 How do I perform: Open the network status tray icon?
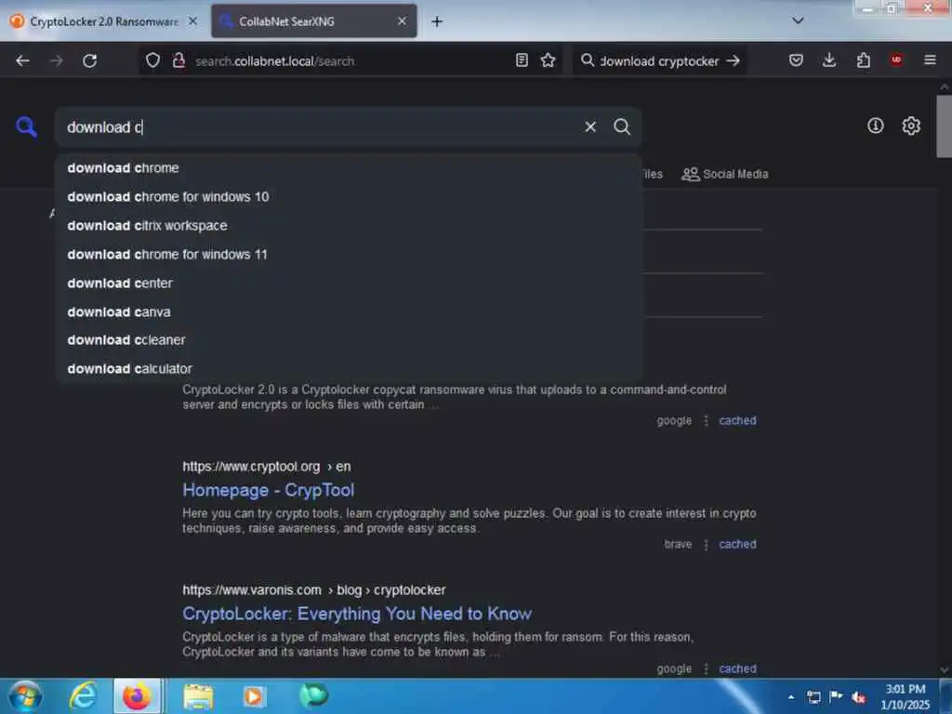click(813, 697)
